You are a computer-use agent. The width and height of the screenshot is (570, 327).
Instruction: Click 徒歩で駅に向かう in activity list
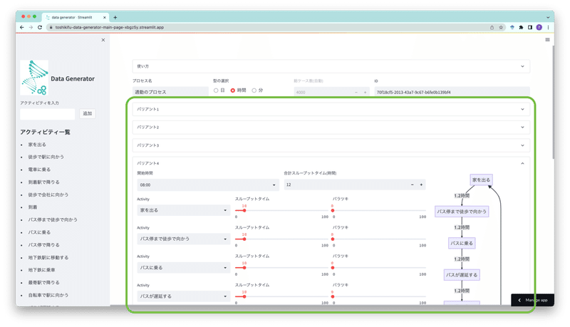point(46,157)
